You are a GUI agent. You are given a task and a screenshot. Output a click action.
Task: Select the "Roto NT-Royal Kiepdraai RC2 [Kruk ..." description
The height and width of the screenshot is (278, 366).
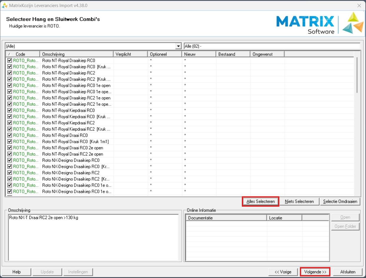pos(76,129)
